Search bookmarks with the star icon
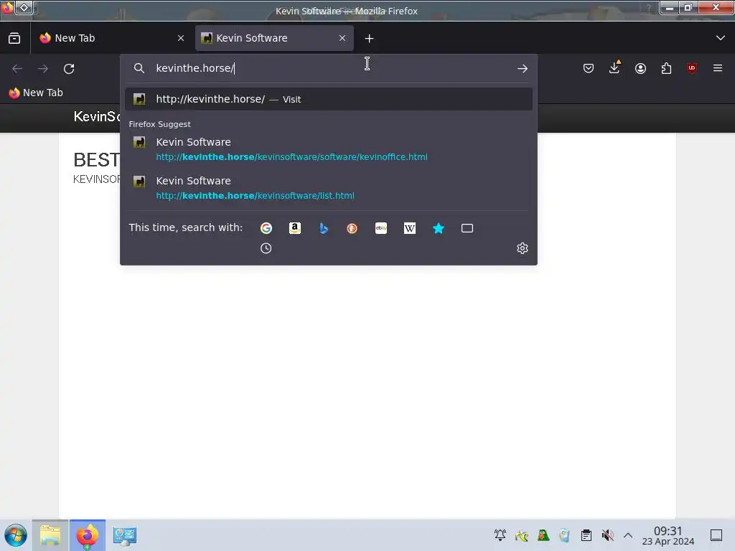Screen dimensions: 735x551 point(439,228)
